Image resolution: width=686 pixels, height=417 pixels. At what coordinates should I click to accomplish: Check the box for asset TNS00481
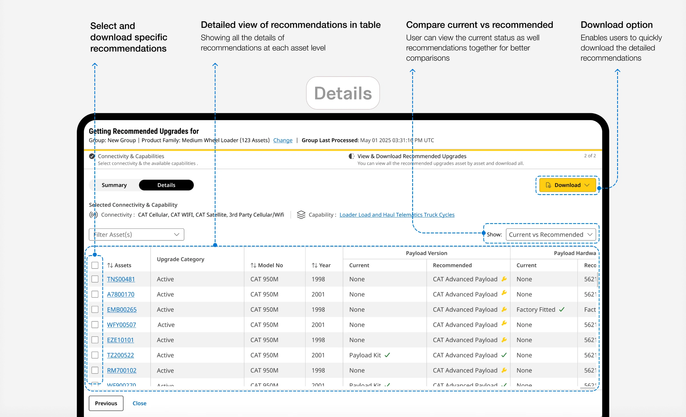(95, 279)
